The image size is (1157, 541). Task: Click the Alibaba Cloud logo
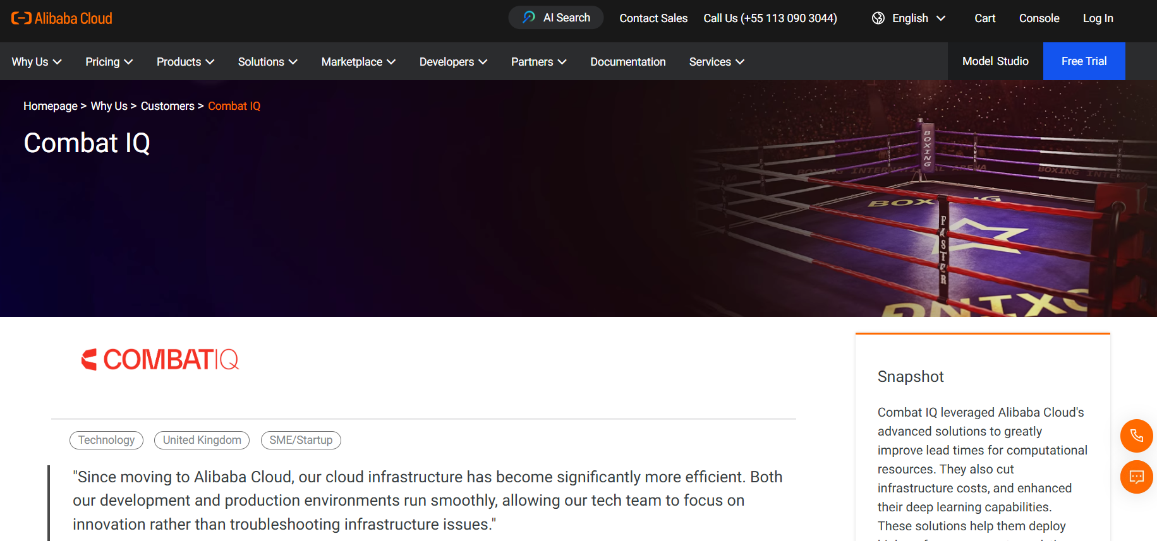pyautogui.click(x=62, y=18)
